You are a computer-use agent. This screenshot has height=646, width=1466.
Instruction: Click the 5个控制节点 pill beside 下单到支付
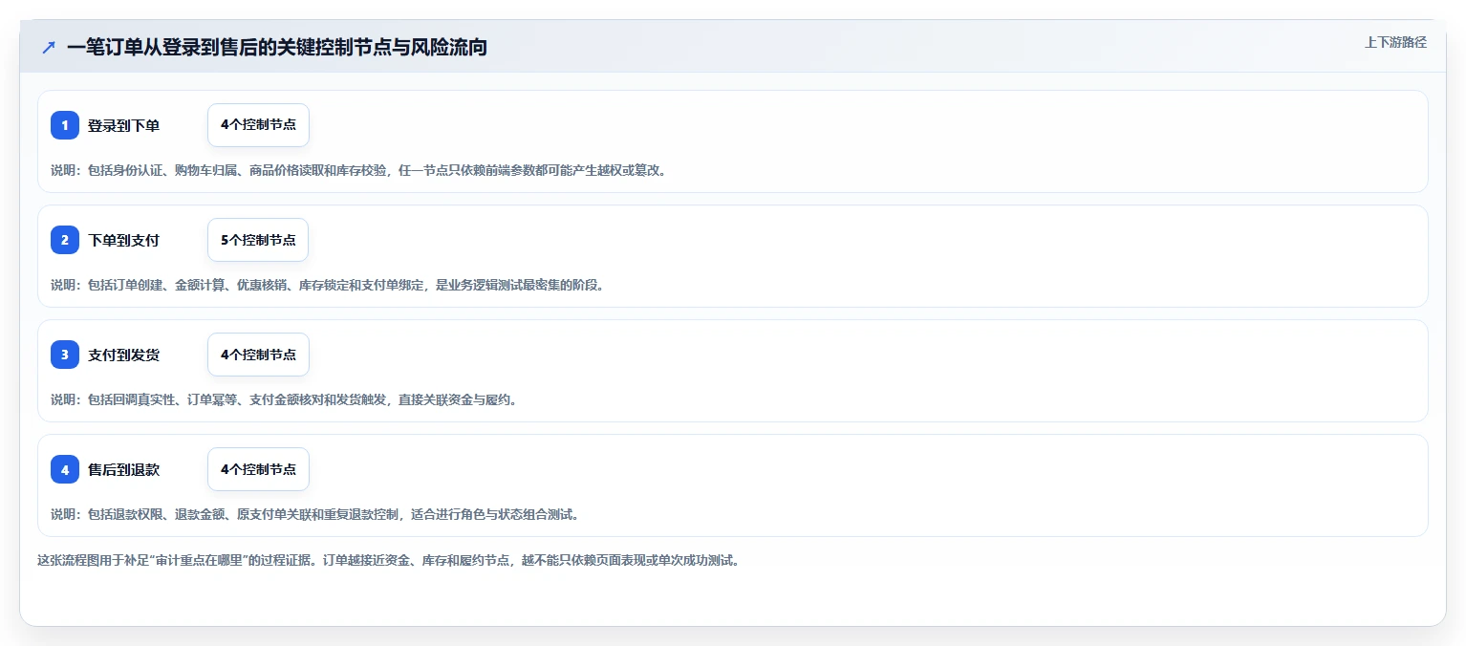point(258,240)
